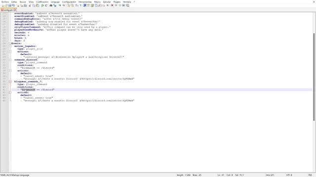Image resolution: width=316 pixels, height=177 pixels.
Task: Click the Paste toolbar icon
Action: click(x=38, y=5)
